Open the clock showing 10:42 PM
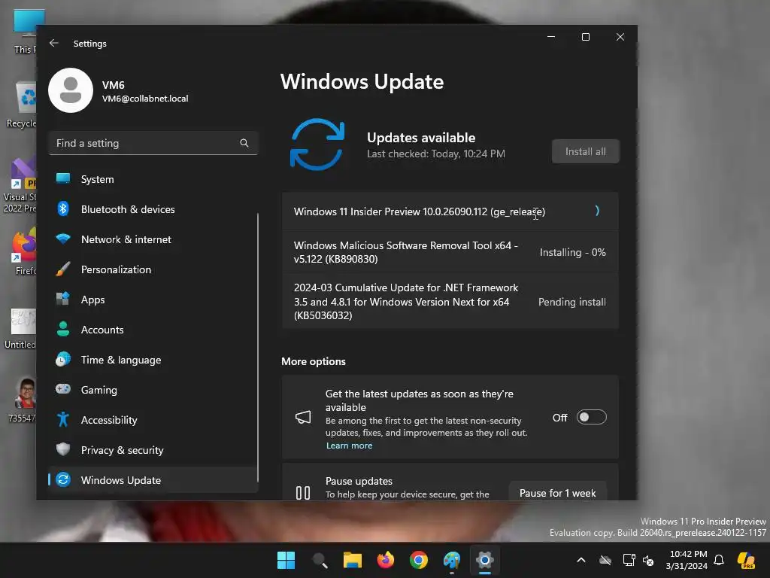The width and height of the screenshot is (770, 578). 687,560
